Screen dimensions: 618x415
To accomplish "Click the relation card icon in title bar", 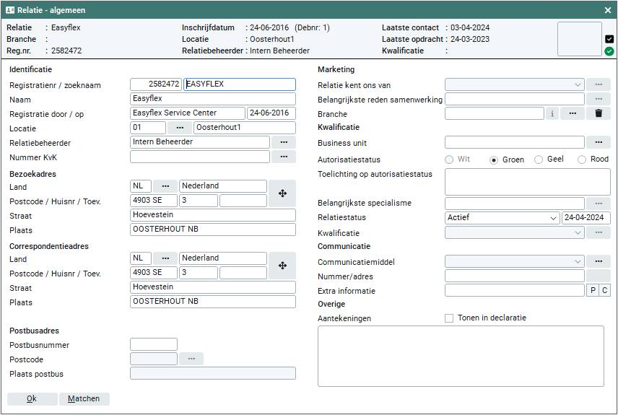I will 10,10.
